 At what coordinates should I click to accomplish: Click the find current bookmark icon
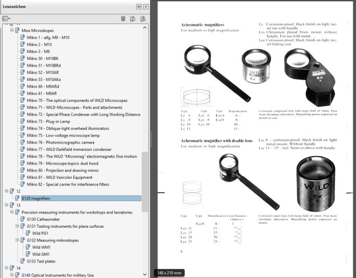[143, 19]
